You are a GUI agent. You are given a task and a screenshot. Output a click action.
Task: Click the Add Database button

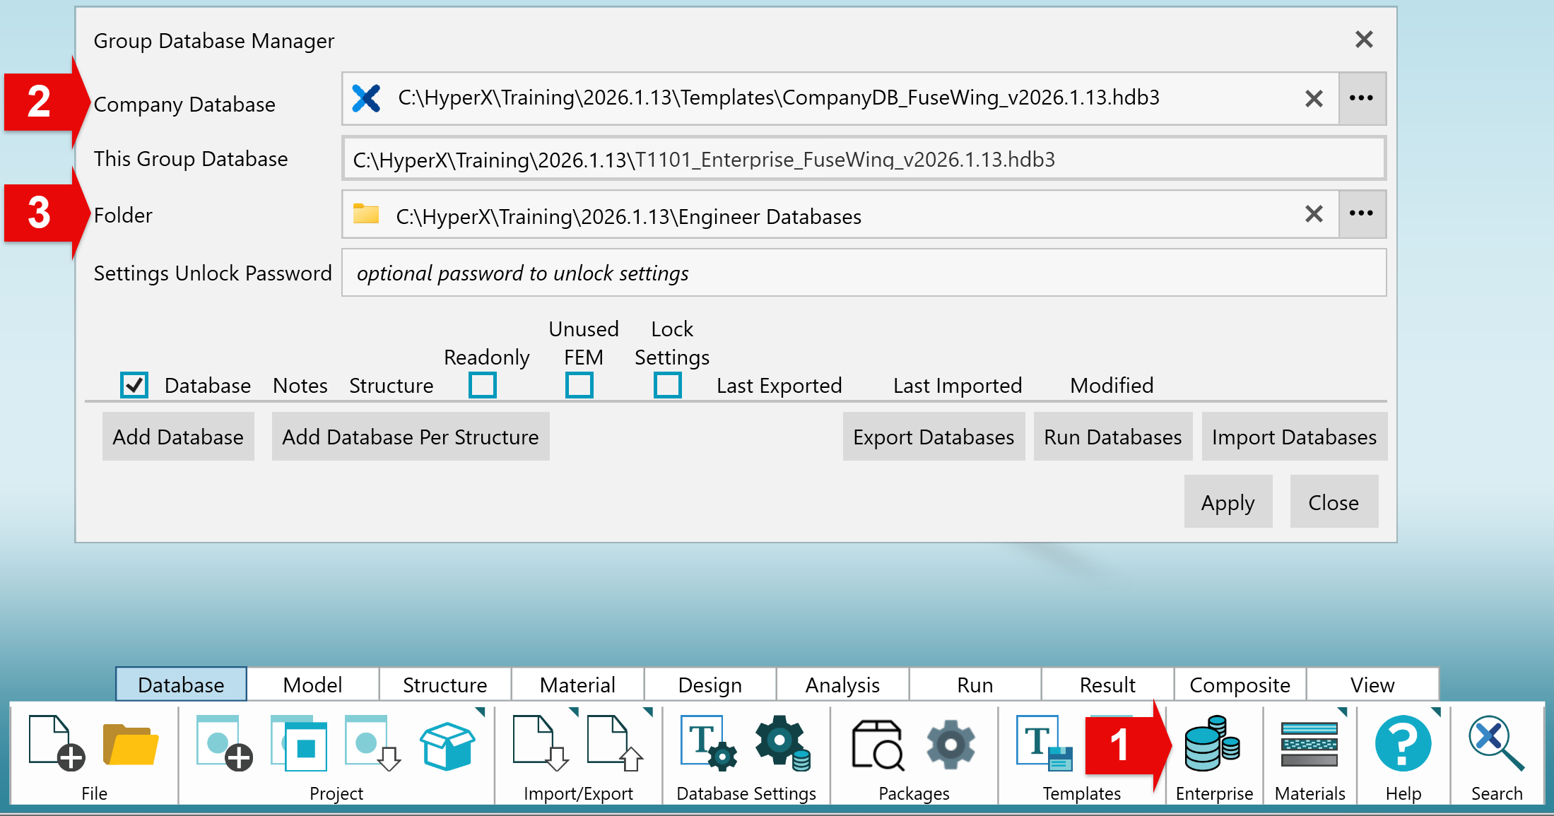point(178,437)
